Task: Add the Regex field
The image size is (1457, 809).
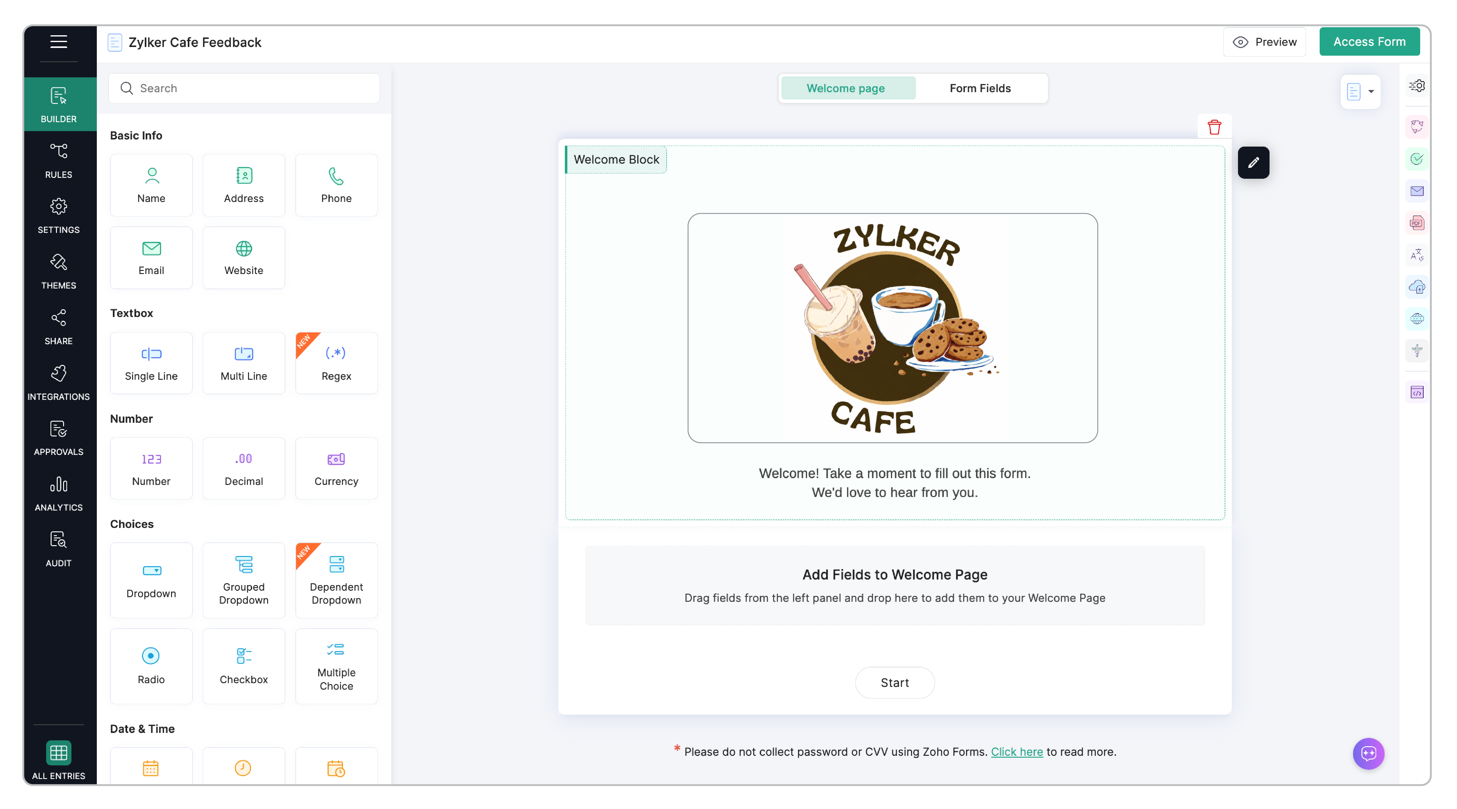Action: tap(336, 362)
